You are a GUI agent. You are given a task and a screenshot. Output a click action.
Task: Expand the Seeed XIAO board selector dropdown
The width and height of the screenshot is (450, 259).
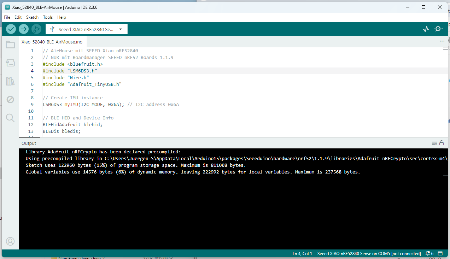click(87, 29)
